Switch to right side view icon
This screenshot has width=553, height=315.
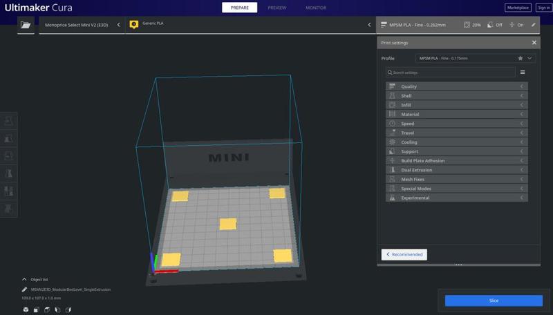click(x=68, y=309)
